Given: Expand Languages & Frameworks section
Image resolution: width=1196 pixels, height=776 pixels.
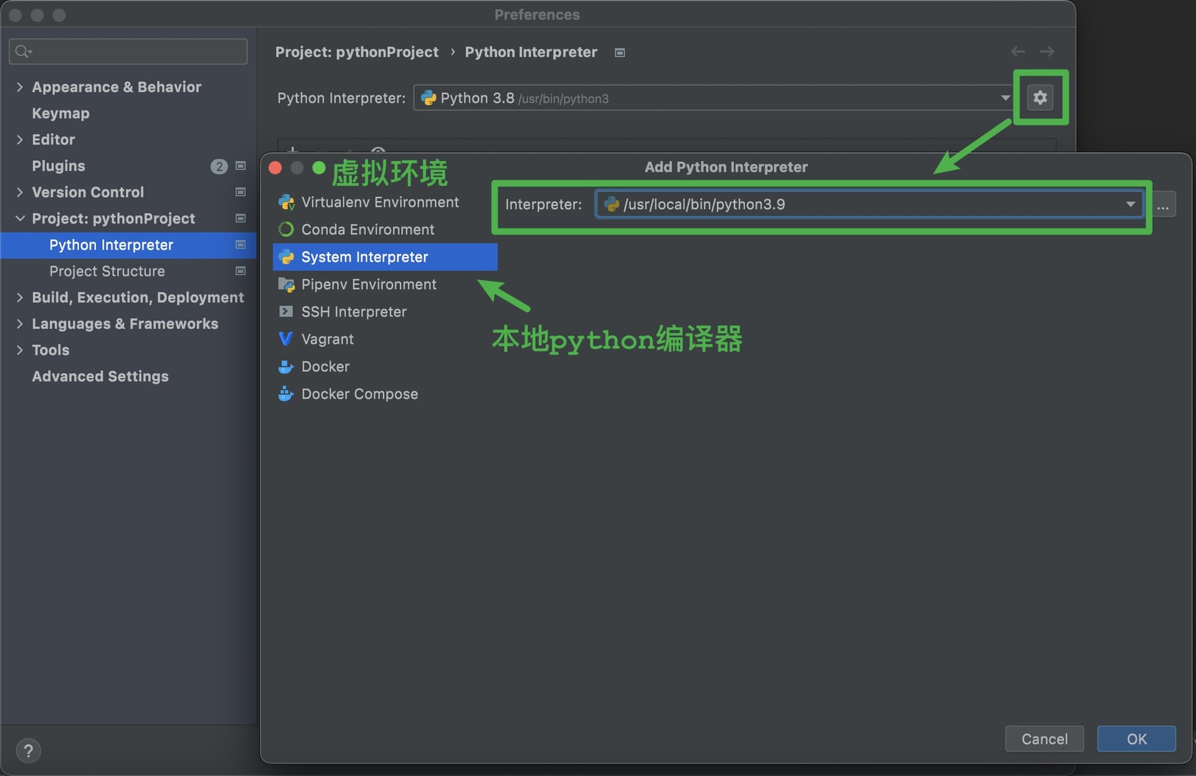Looking at the screenshot, I should coord(19,323).
